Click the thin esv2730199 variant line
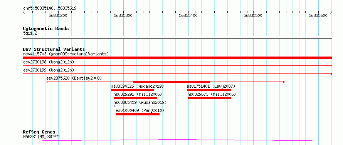The image size is (343, 145). pos(177,73)
